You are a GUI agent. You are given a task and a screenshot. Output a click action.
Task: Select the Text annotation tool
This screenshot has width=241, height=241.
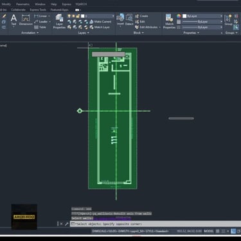(x=13, y=20)
